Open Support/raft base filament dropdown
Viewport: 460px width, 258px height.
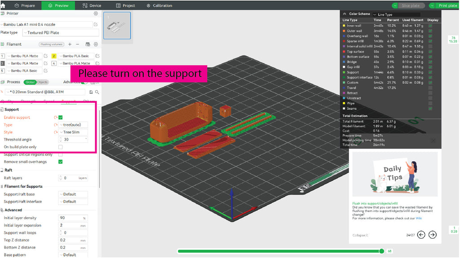(73, 194)
